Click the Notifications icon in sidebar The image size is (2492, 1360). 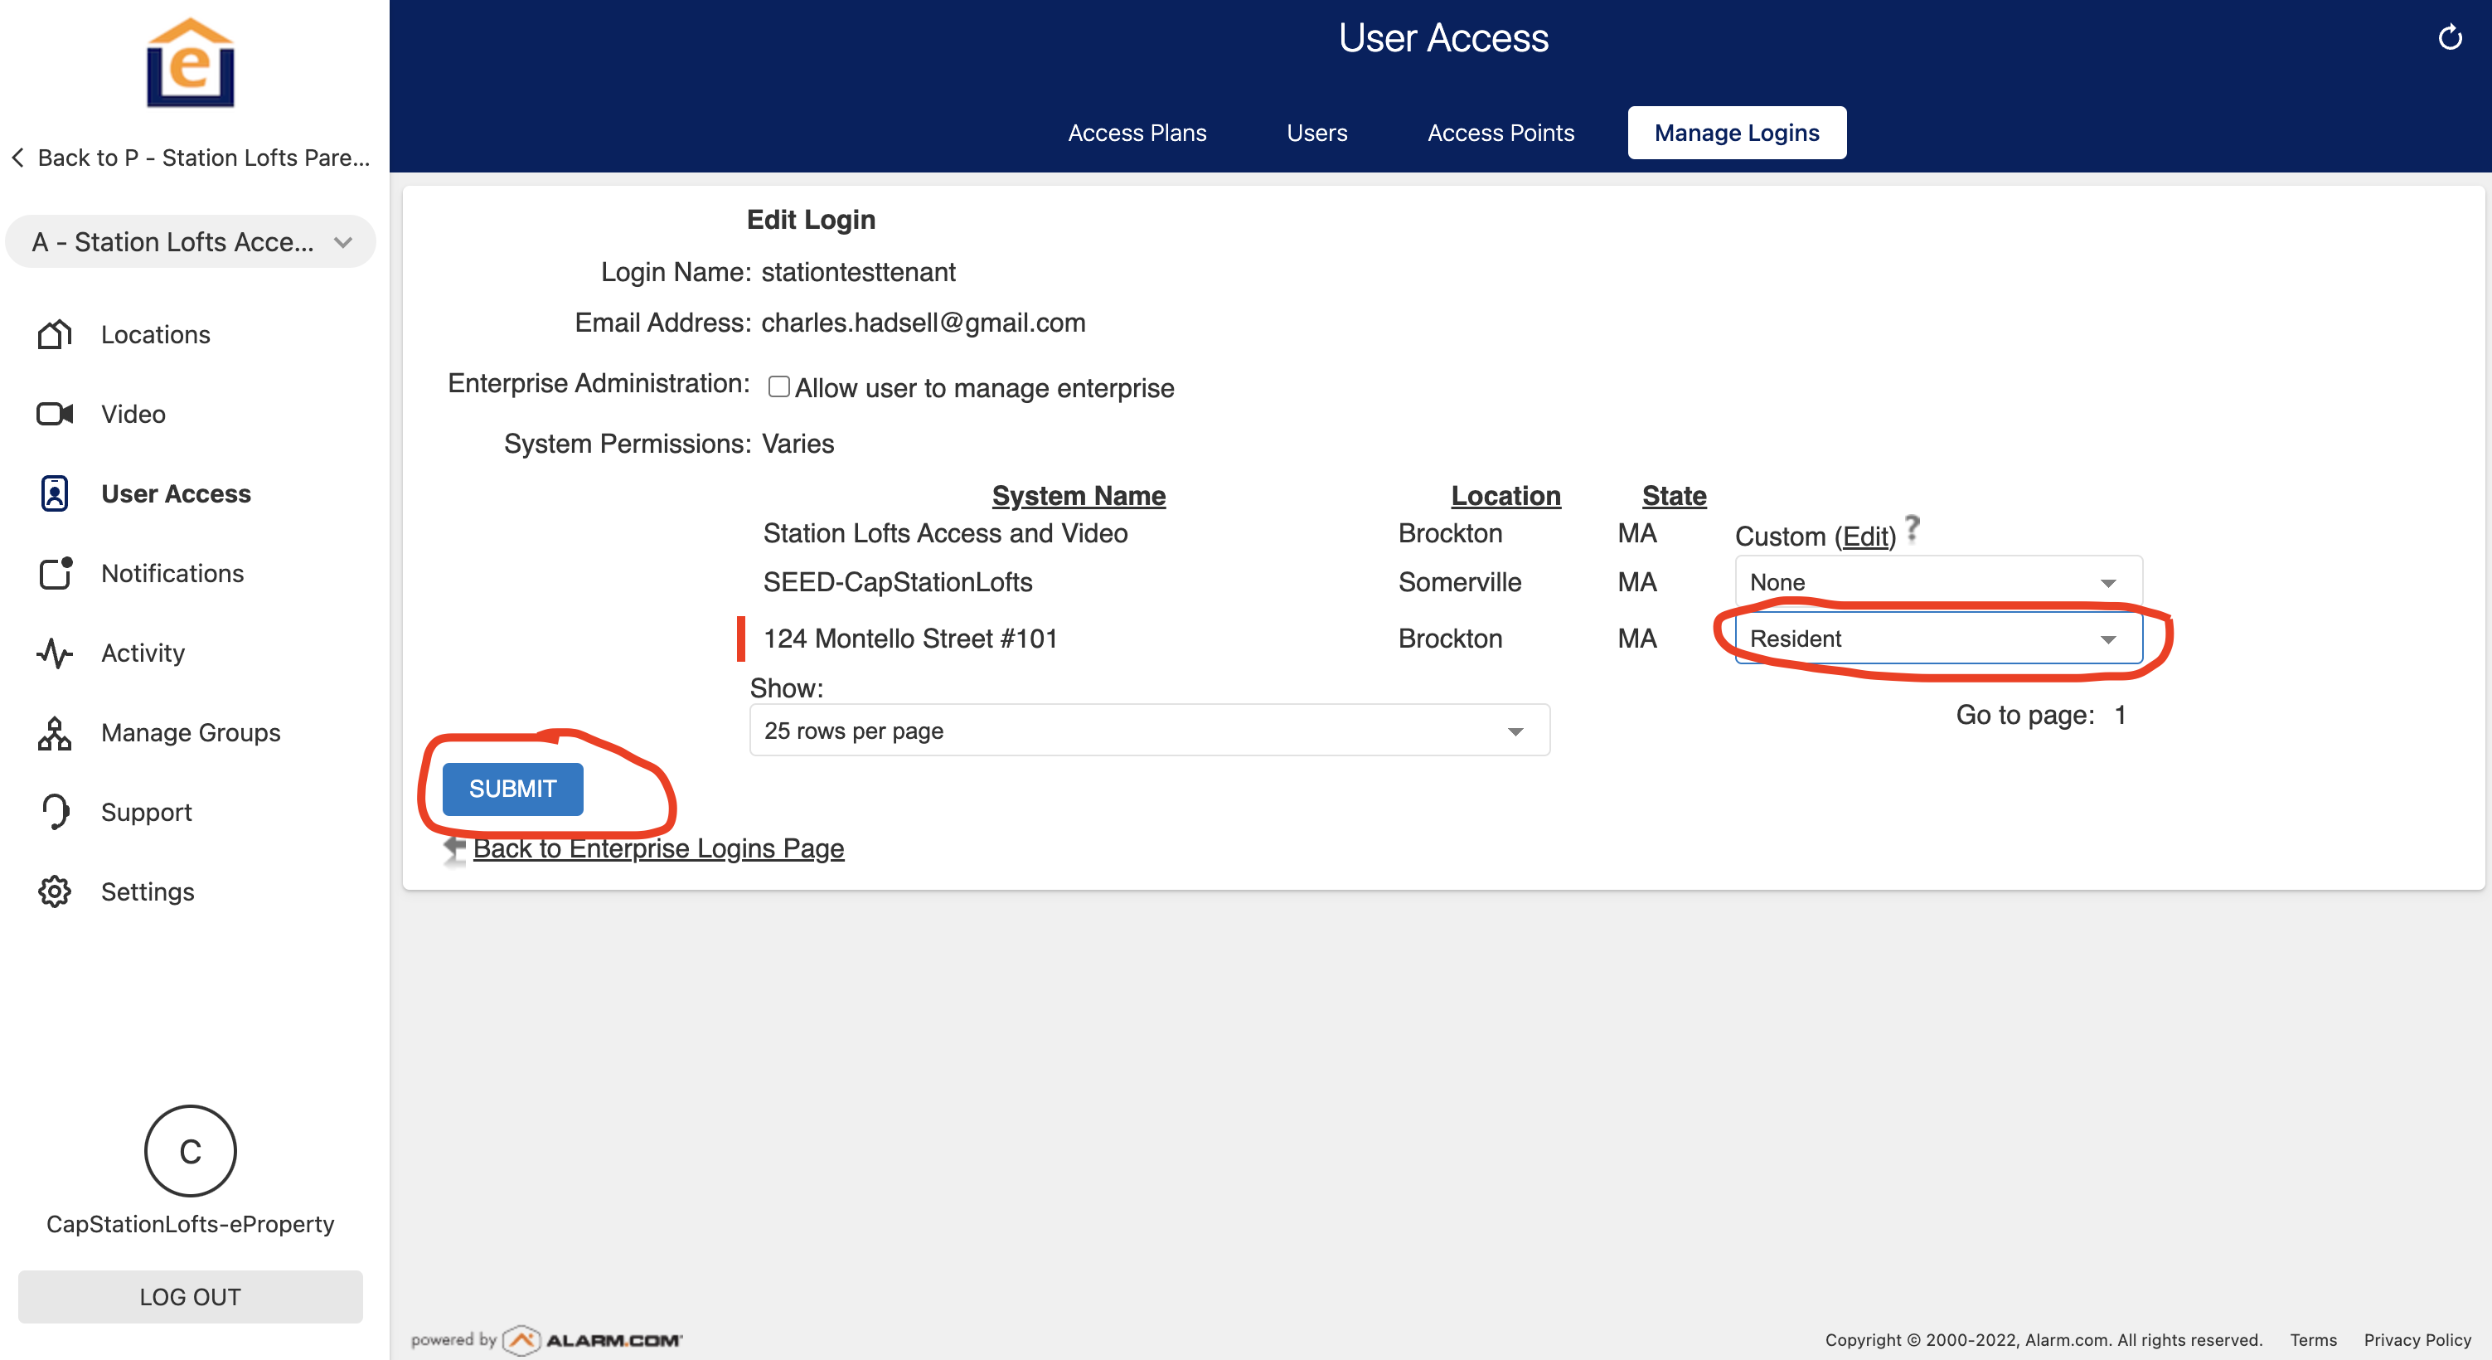56,572
